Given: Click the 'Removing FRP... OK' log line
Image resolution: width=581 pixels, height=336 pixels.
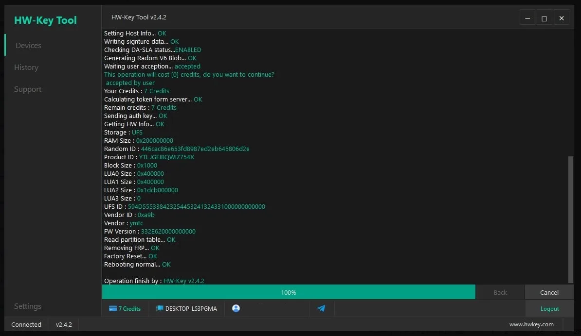Looking at the screenshot, I should pos(131,248).
